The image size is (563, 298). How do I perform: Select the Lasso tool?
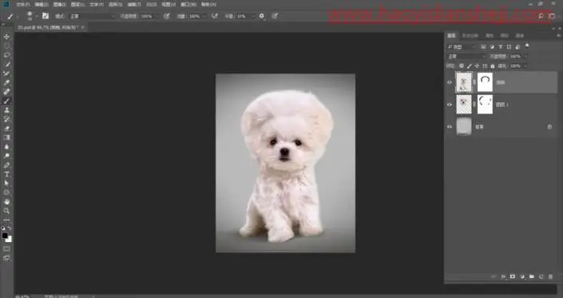click(x=6, y=55)
